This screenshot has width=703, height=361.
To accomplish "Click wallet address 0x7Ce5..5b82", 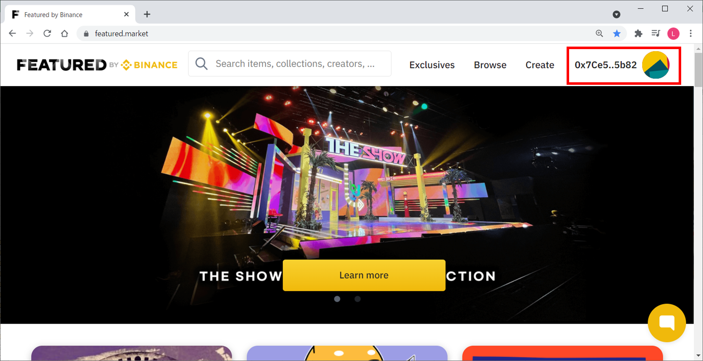I will [605, 65].
